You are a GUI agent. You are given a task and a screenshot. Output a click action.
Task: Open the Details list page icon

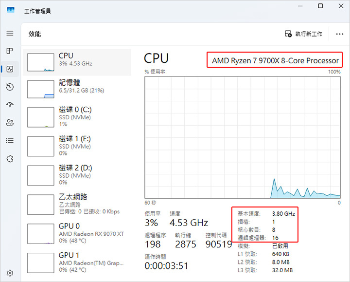10,140
